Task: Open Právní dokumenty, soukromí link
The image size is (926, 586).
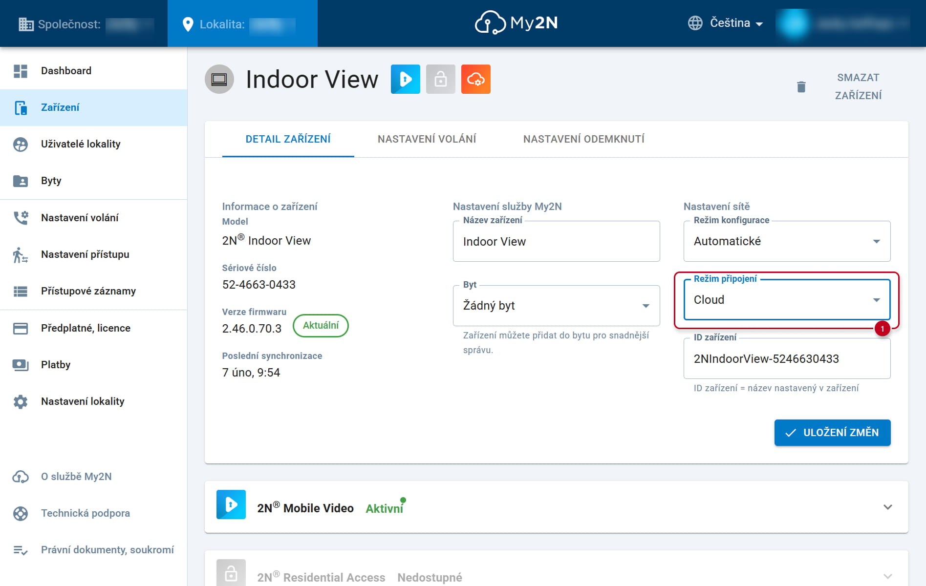Action: 94,550
